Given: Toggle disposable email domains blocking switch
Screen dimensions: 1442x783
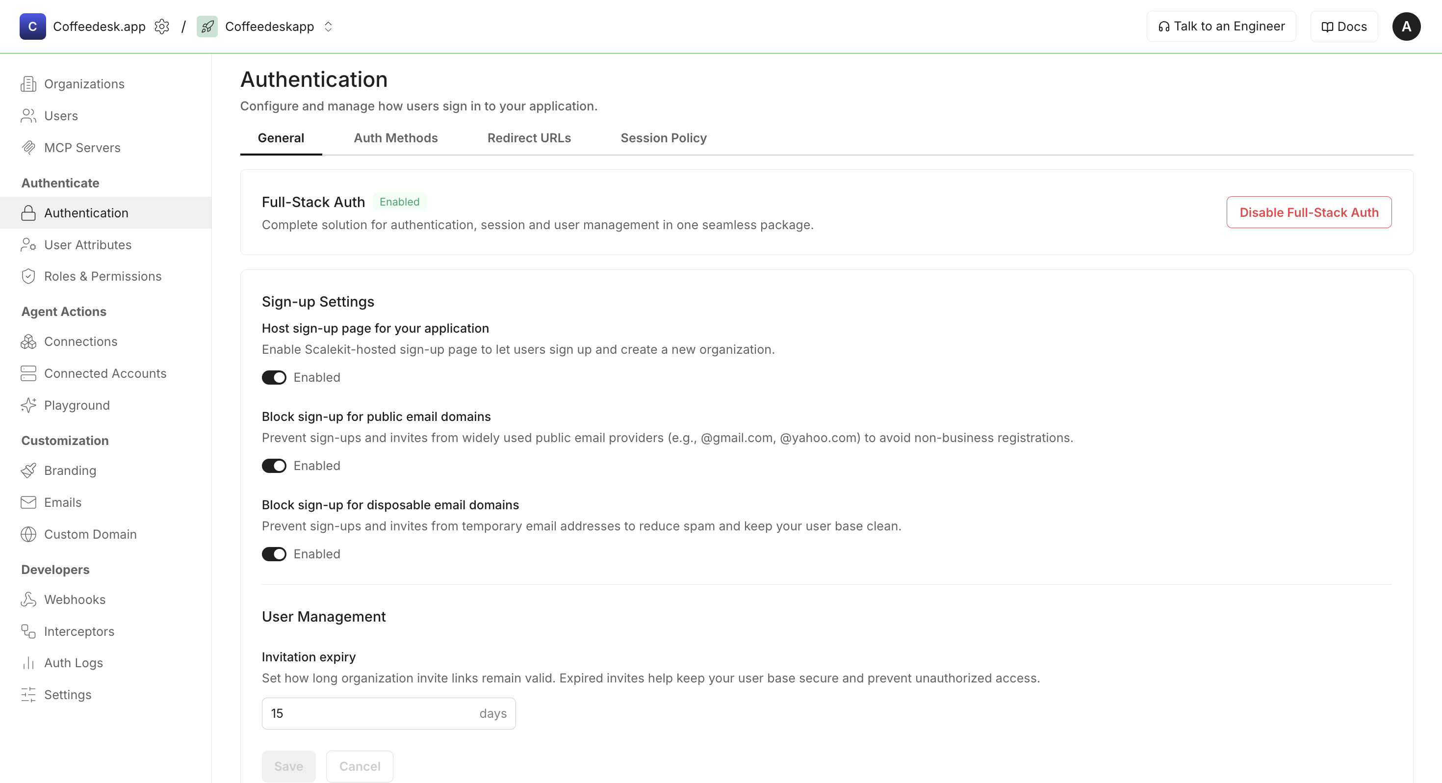Looking at the screenshot, I should tap(274, 554).
